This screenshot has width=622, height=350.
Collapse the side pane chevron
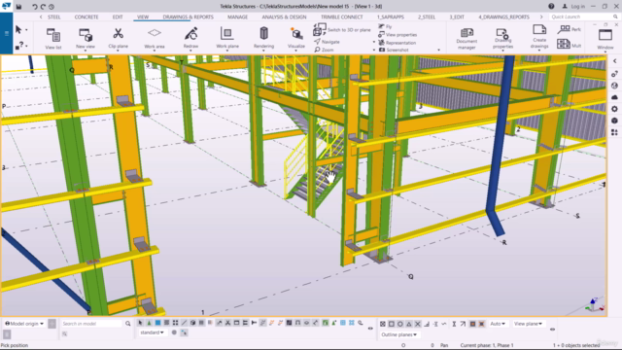coord(614,61)
